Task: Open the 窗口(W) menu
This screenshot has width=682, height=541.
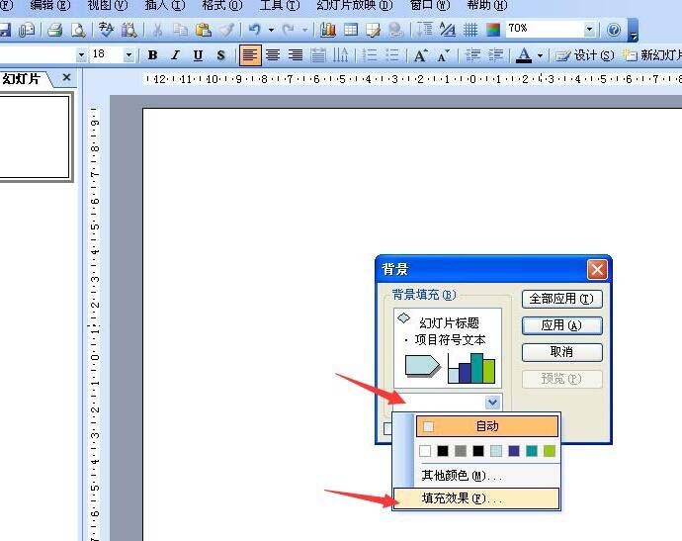Action: [430, 6]
